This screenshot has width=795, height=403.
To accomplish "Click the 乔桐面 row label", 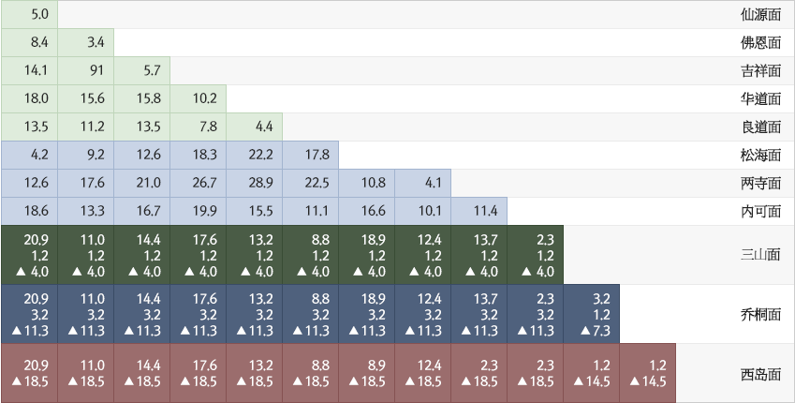I will tap(759, 314).
